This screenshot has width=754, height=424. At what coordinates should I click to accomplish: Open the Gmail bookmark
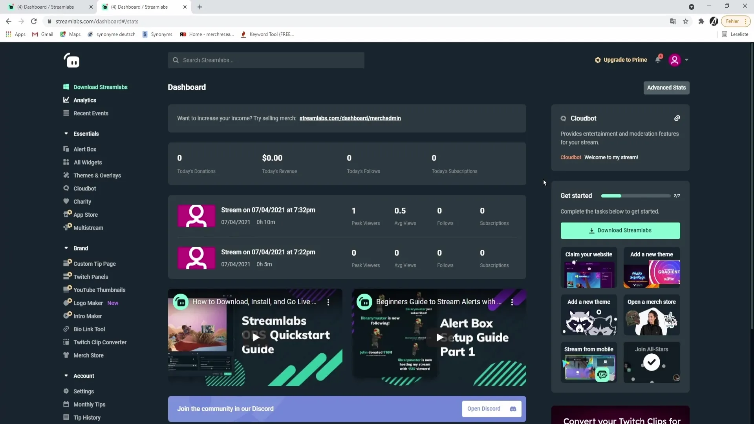point(42,34)
